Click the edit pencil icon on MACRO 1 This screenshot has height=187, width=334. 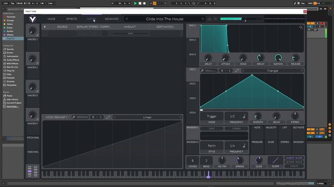pyautogui.click(x=38, y=35)
